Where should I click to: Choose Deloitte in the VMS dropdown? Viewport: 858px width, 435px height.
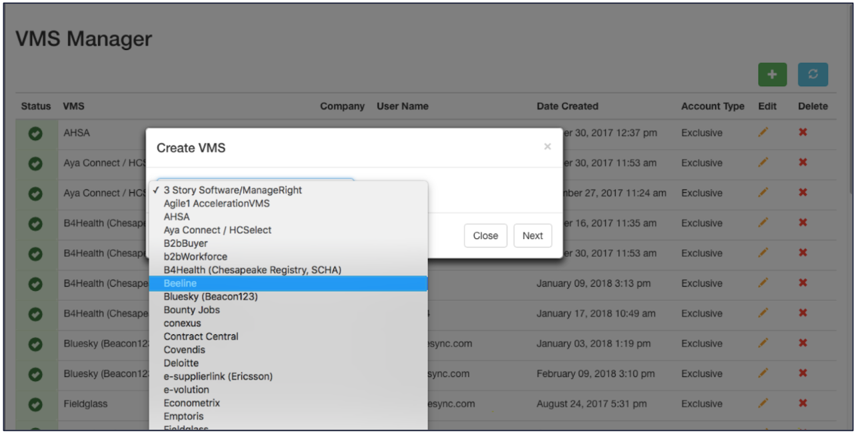[x=181, y=363]
